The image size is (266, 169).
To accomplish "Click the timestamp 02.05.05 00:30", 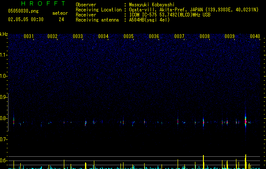I will [26, 19].
